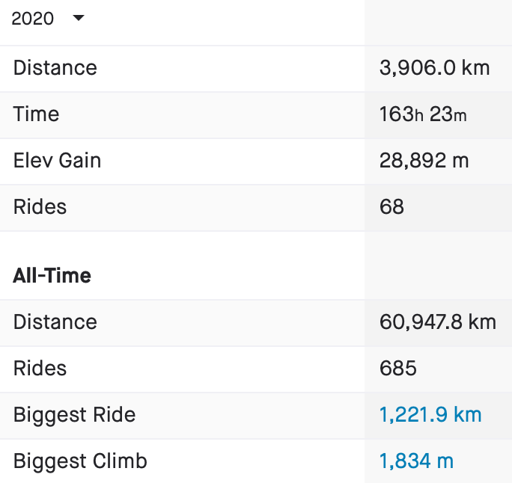Select the 3,906.0 km distance value
This screenshot has height=483, width=512.
point(434,68)
